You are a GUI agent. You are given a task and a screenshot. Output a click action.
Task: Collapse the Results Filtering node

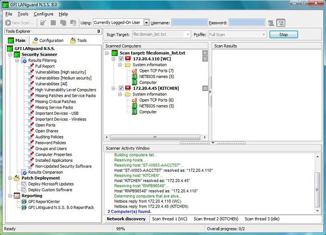[x=17, y=60]
